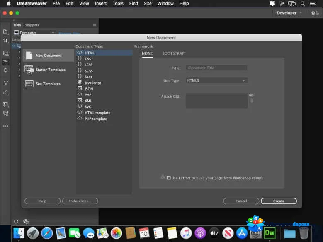Open Dreamweaver icon in the dock
Image resolution: width=323 pixels, height=242 pixels.
click(270, 233)
